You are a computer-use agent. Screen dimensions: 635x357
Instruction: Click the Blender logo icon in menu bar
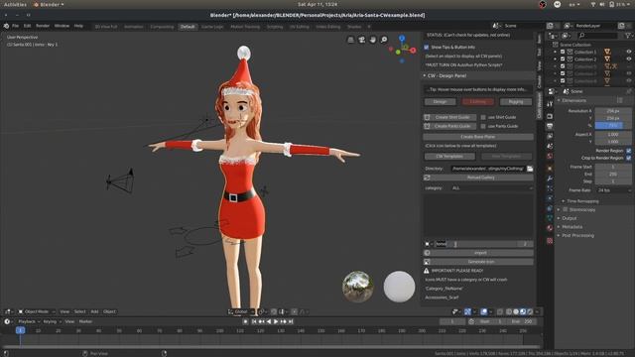pos(7,26)
